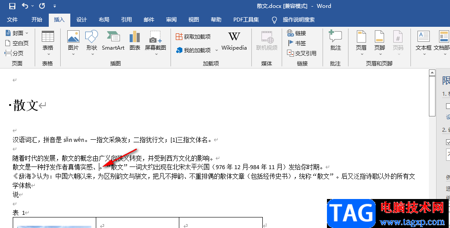The width and height of the screenshot is (450, 228).
Task: Undo the last action
Action: 25,6
